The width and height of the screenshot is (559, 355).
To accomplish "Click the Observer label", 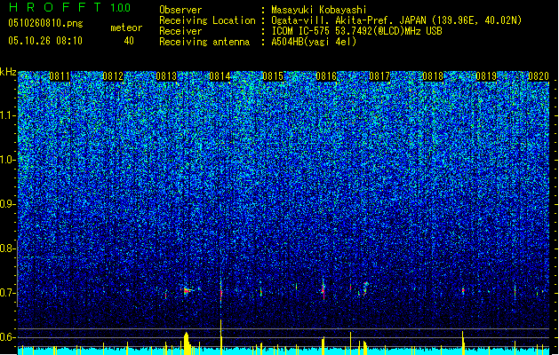I will point(180,10).
